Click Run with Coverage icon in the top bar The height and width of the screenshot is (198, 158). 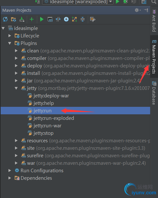(134, 2)
